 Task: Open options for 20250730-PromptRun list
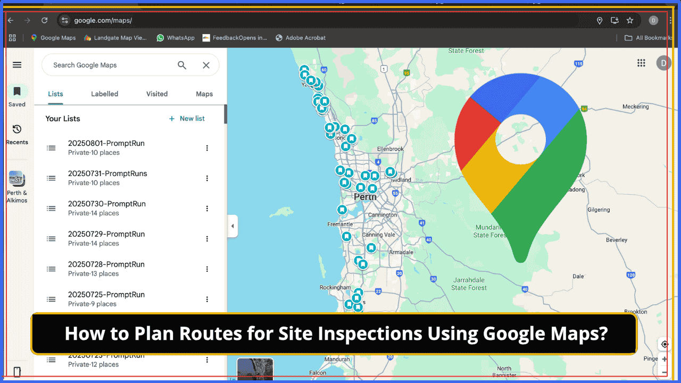pos(207,209)
